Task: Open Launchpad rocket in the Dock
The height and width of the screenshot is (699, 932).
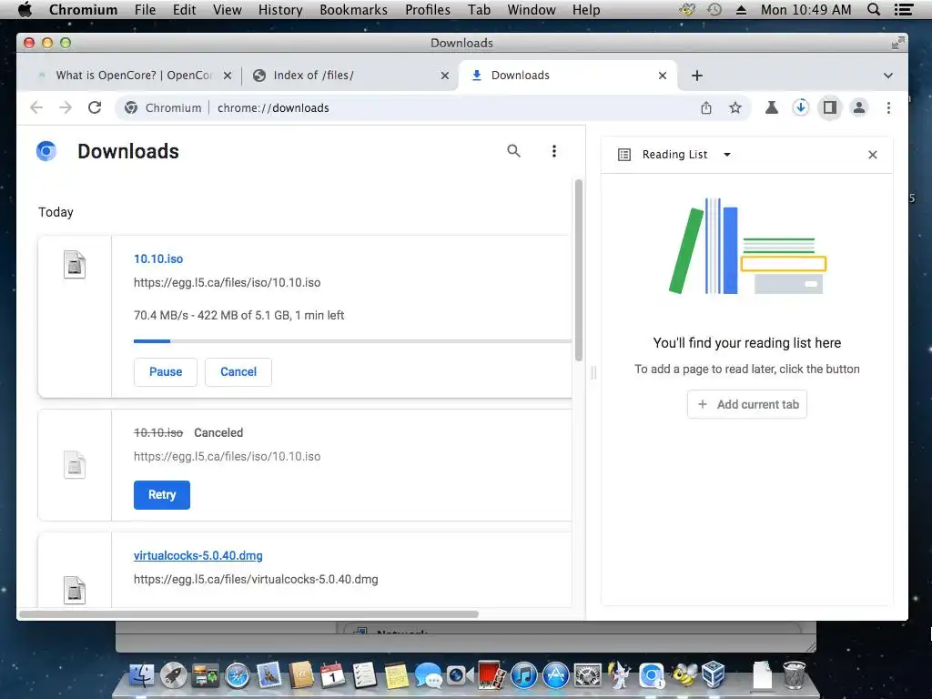Action: coord(174,675)
